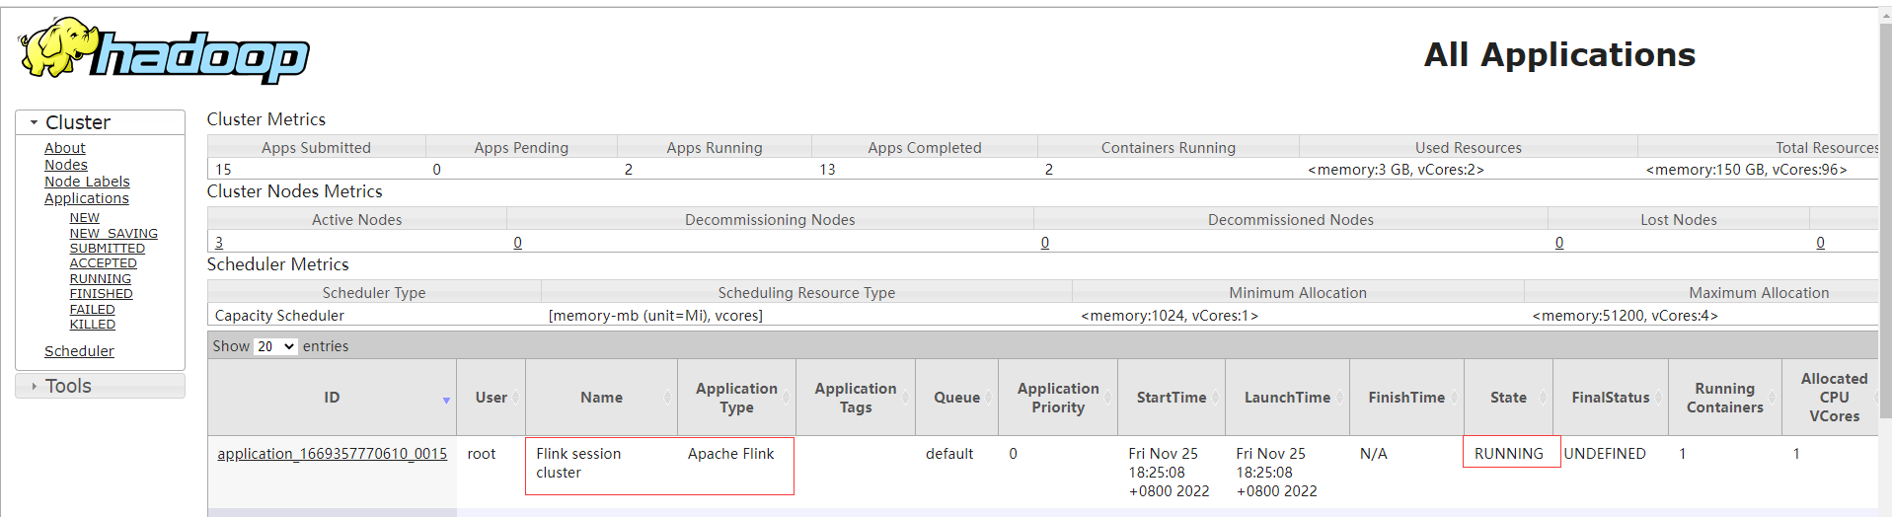
Task: Click the Hadoop elephant logo
Action: click(164, 50)
